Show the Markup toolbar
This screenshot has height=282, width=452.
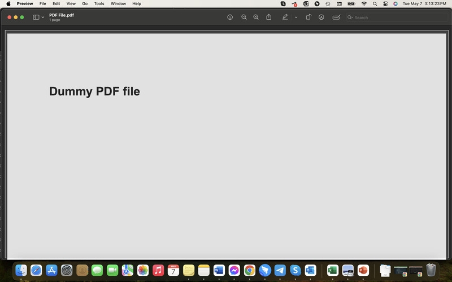click(321, 17)
